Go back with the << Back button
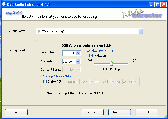 coord(92,112)
